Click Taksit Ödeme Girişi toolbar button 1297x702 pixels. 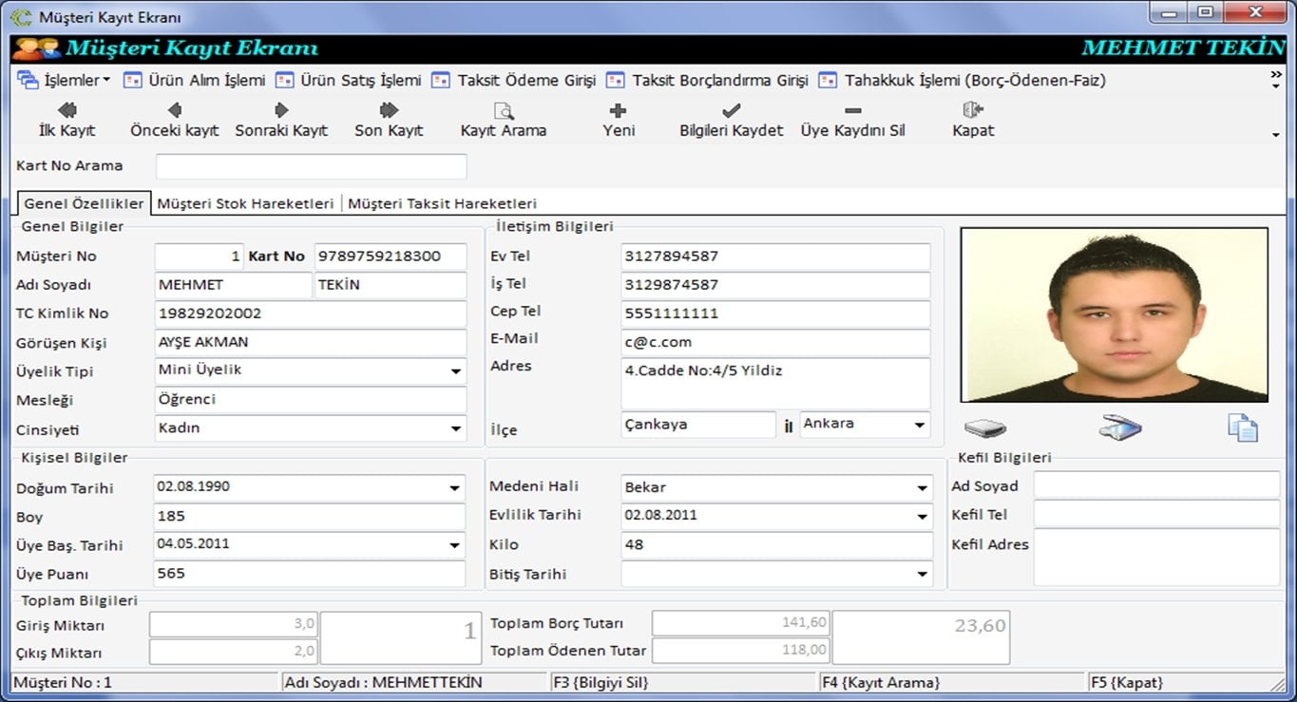[514, 81]
